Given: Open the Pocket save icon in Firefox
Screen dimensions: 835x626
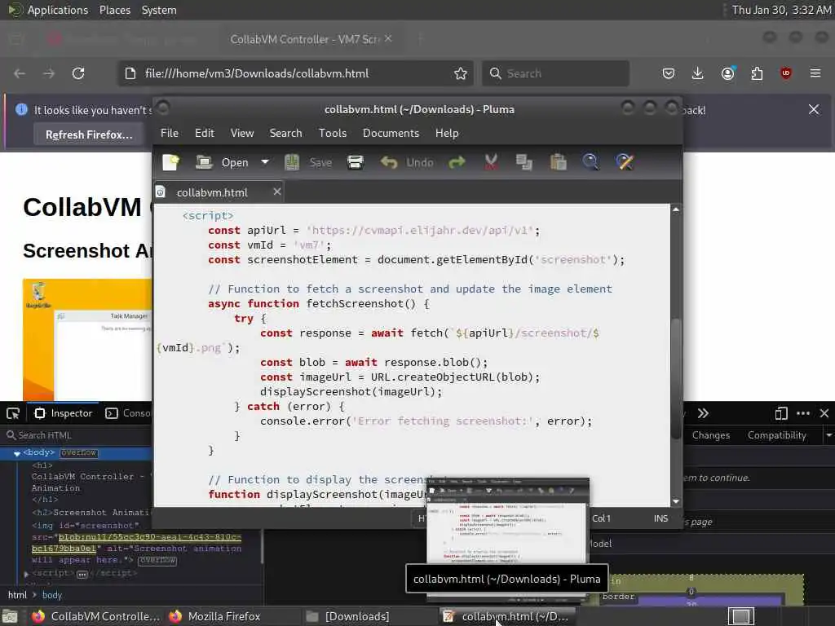Looking at the screenshot, I should pyautogui.click(x=669, y=73).
